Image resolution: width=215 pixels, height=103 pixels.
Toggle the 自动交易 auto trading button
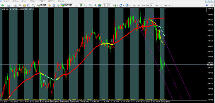pos(66,5)
